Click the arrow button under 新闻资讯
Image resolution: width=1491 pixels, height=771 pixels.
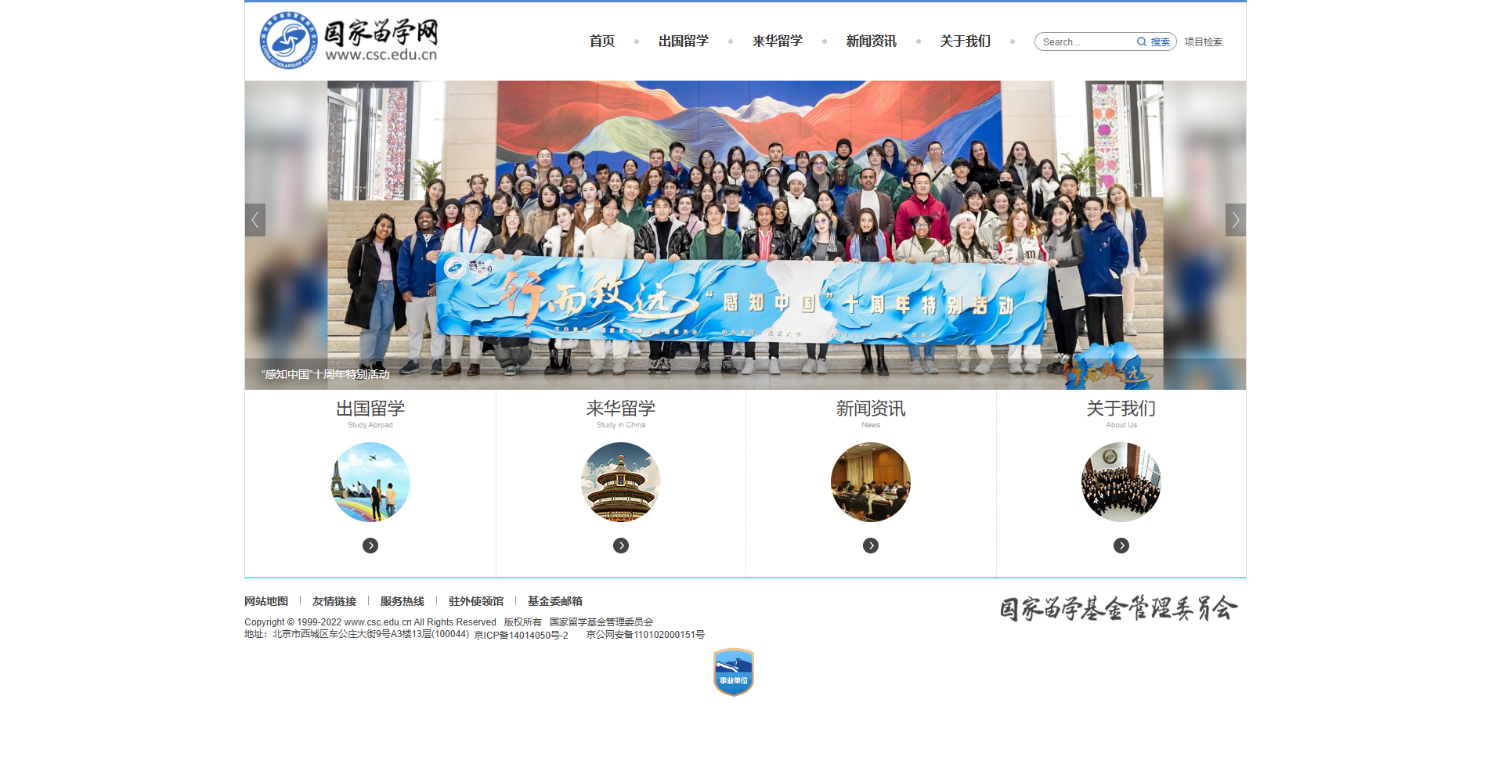point(870,546)
